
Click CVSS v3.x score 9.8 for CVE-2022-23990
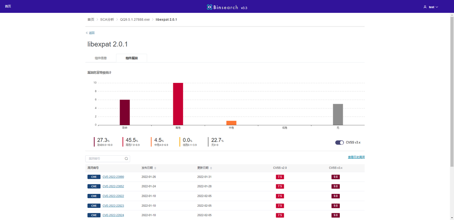336,177
